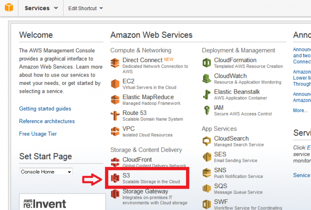The height and width of the screenshot is (210, 311).
Task: Click the orange AWS cube logo
Action: tap(9, 8)
